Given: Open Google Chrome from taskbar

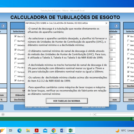Looking at the screenshot, I should click(x=54, y=131).
